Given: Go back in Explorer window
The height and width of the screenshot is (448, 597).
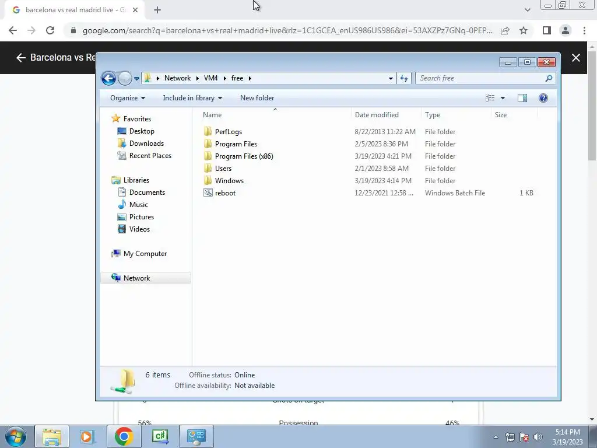Looking at the screenshot, I should point(108,79).
